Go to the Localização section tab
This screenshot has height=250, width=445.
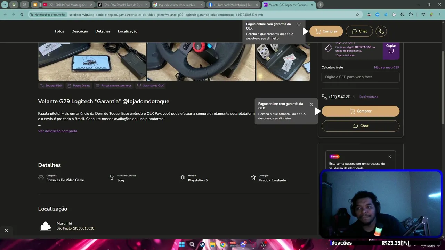point(128,31)
